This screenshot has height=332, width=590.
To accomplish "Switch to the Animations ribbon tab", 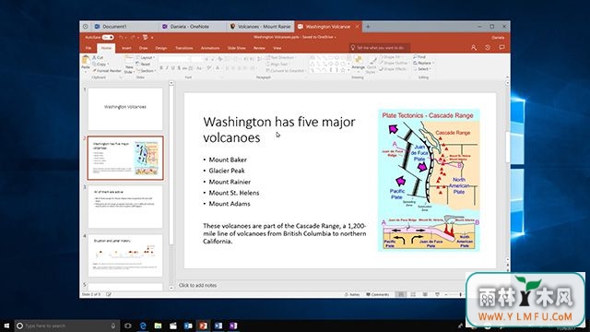I will 210,48.
